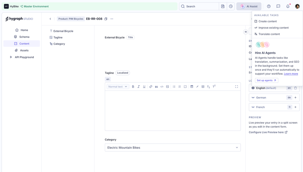Toggle visibility of English locale
The width and height of the screenshot is (303, 172).
coord(253,88)
